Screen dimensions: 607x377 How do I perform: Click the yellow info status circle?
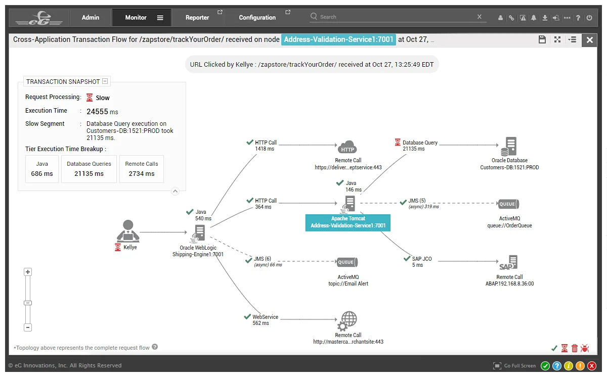[569, 366]
